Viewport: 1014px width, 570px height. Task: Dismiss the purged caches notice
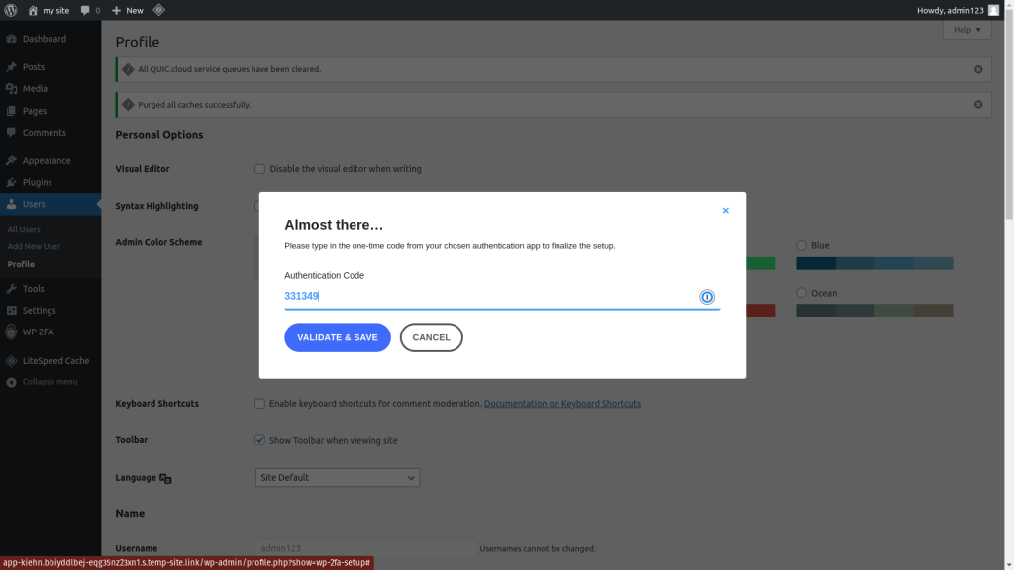pos(978,104)
